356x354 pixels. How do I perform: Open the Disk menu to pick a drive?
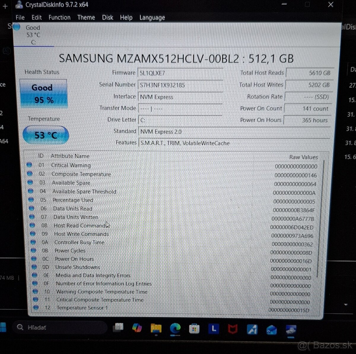[107, 18]
